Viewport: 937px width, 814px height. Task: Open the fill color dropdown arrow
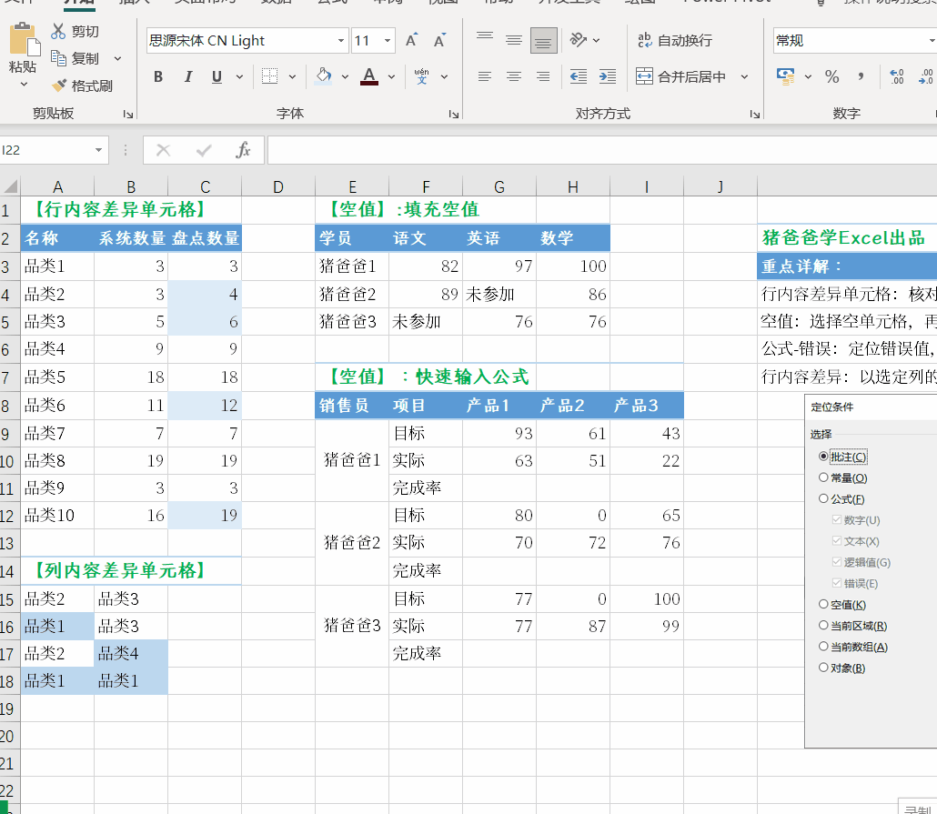[345, 76]
